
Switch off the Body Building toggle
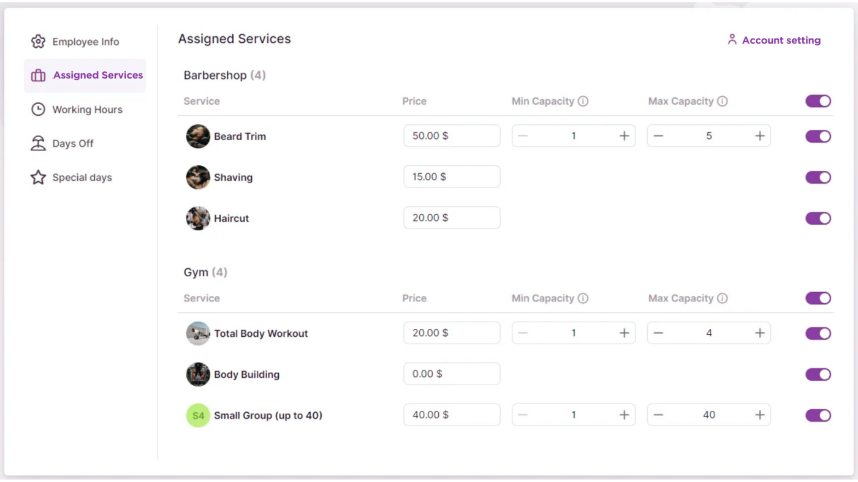pyautogui.click(x=818, y=374)
